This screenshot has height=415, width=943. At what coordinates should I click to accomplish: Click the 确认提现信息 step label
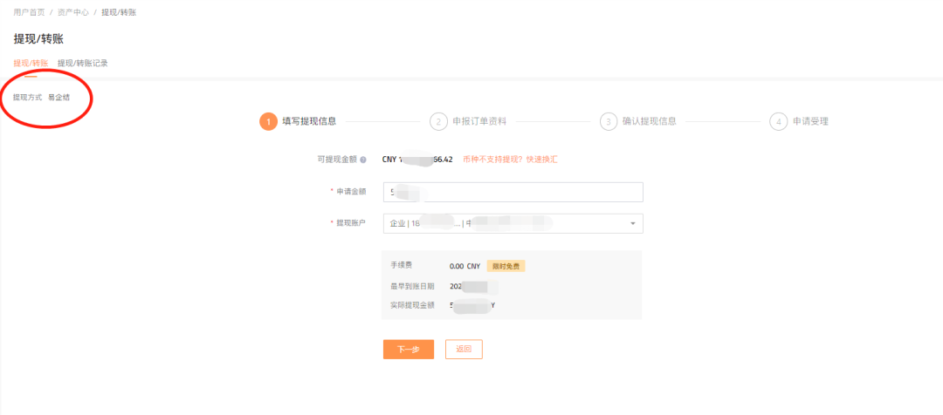(650, 121)
